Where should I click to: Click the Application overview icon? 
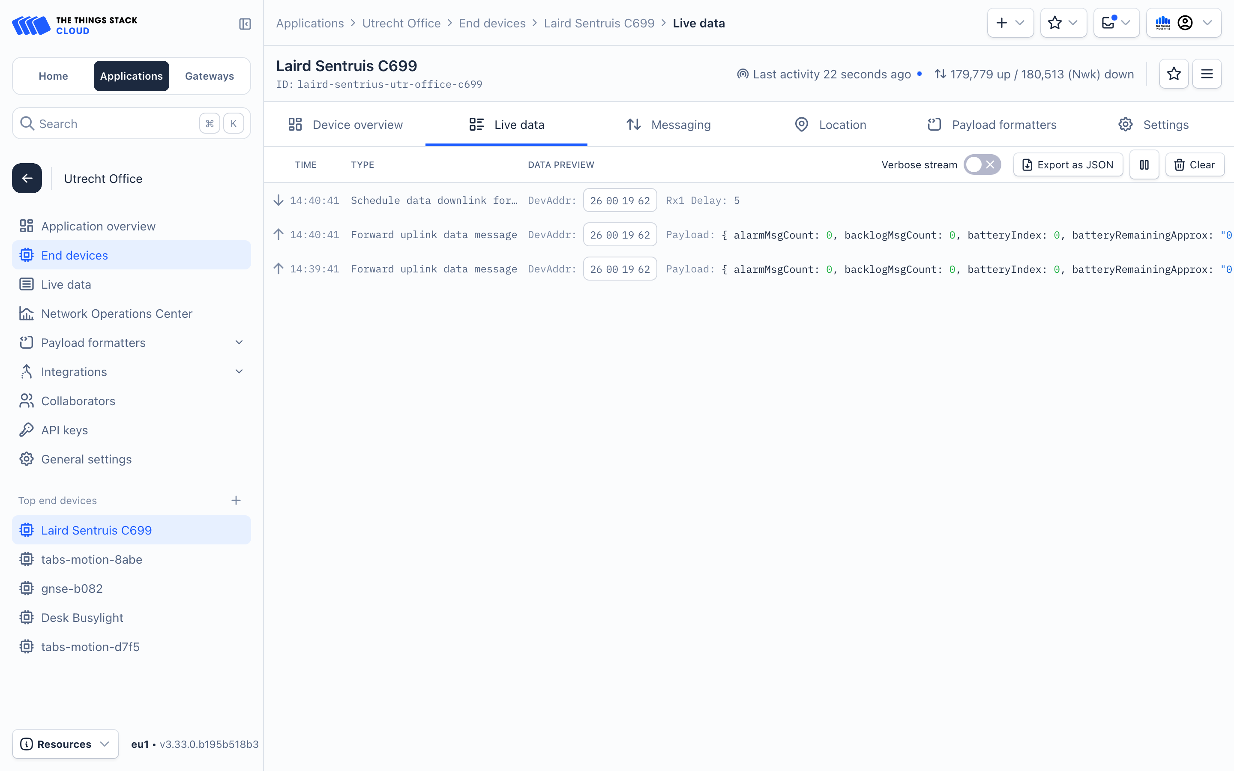pos(27,226)
